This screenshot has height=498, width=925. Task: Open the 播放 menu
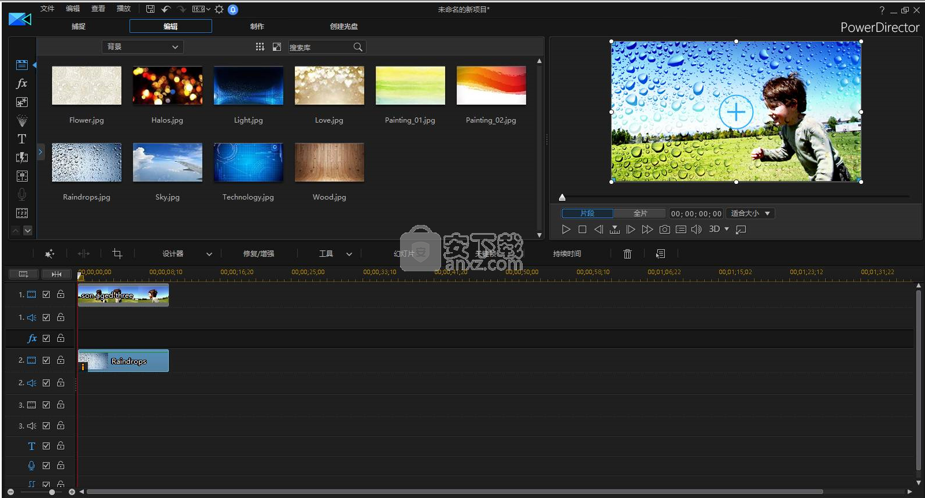(x=124, y=9)
